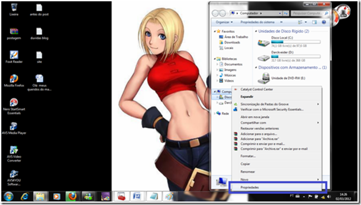361x205 pixels.
Task: Choose Adicionar para o arquivo entry
Action: coord(276,134)
